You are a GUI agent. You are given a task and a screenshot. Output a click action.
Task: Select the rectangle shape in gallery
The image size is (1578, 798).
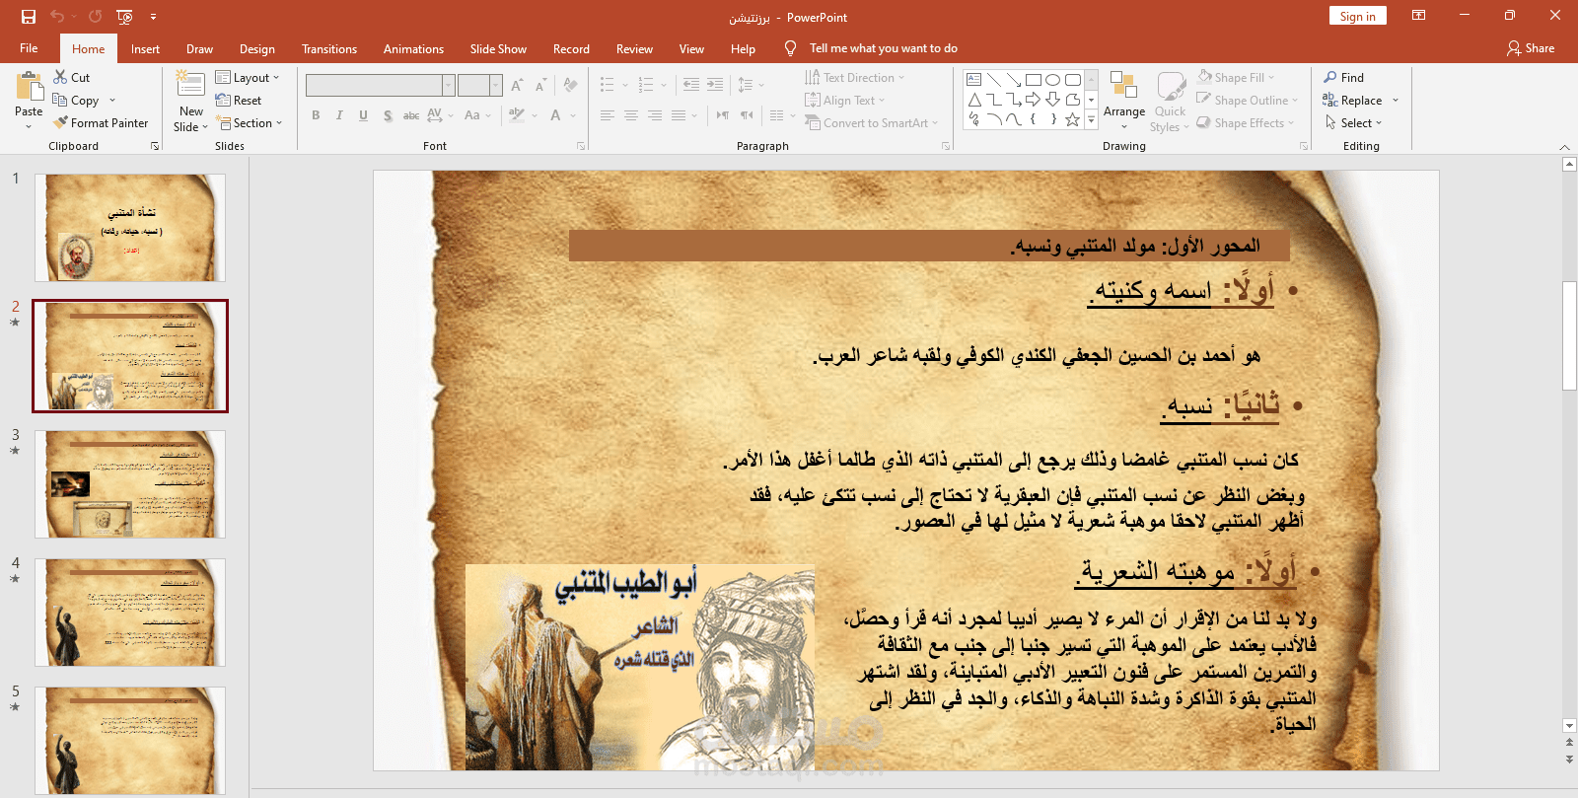click(1034, 80)
